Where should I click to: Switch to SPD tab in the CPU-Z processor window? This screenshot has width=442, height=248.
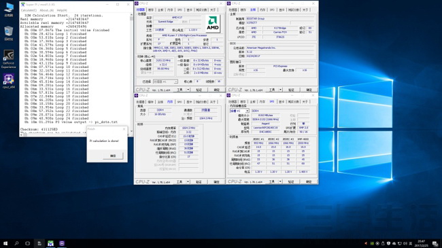[x=180, y=10]
